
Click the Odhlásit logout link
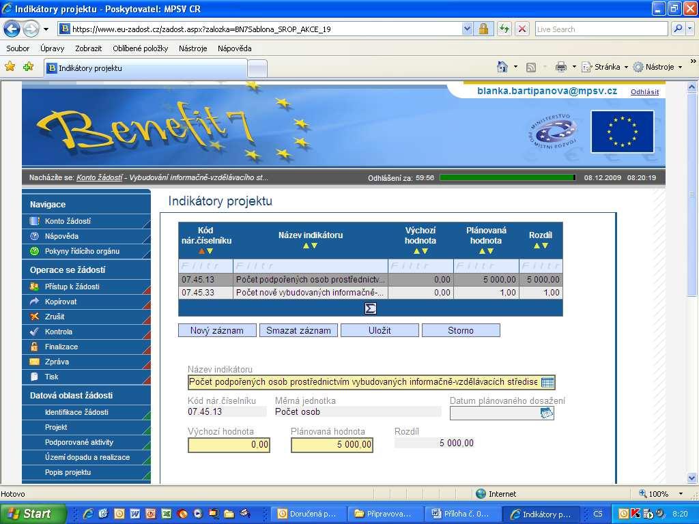(644, 92)
